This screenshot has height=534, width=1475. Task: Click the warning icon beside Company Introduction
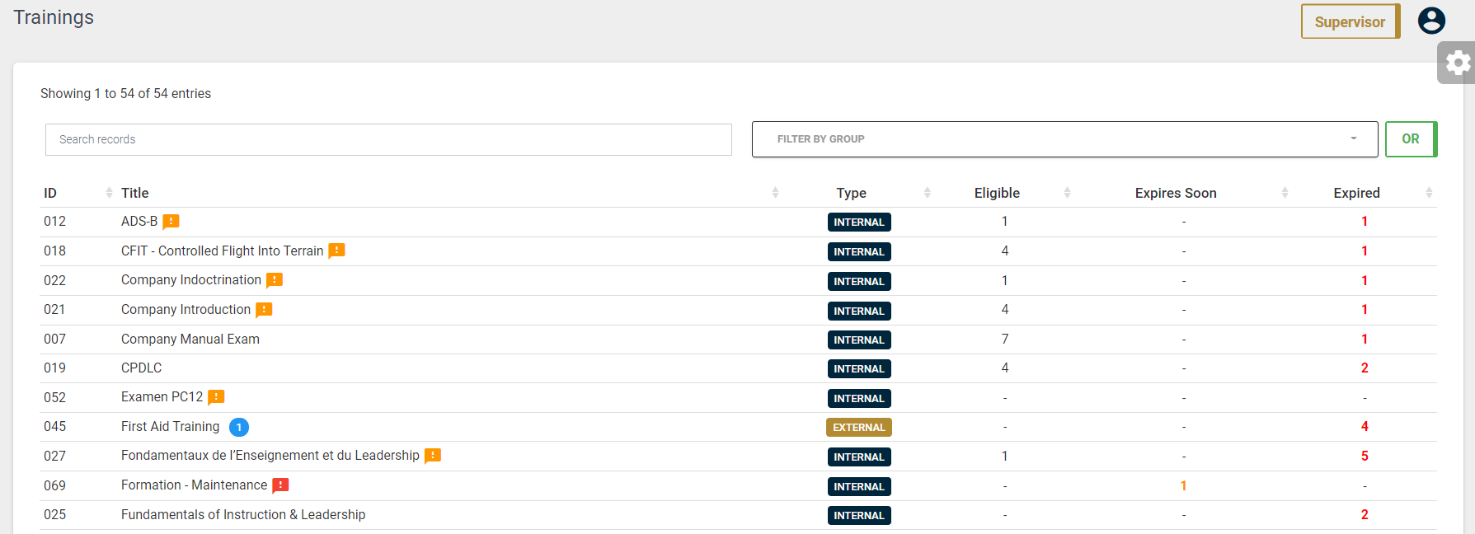[x=264, y=310]
